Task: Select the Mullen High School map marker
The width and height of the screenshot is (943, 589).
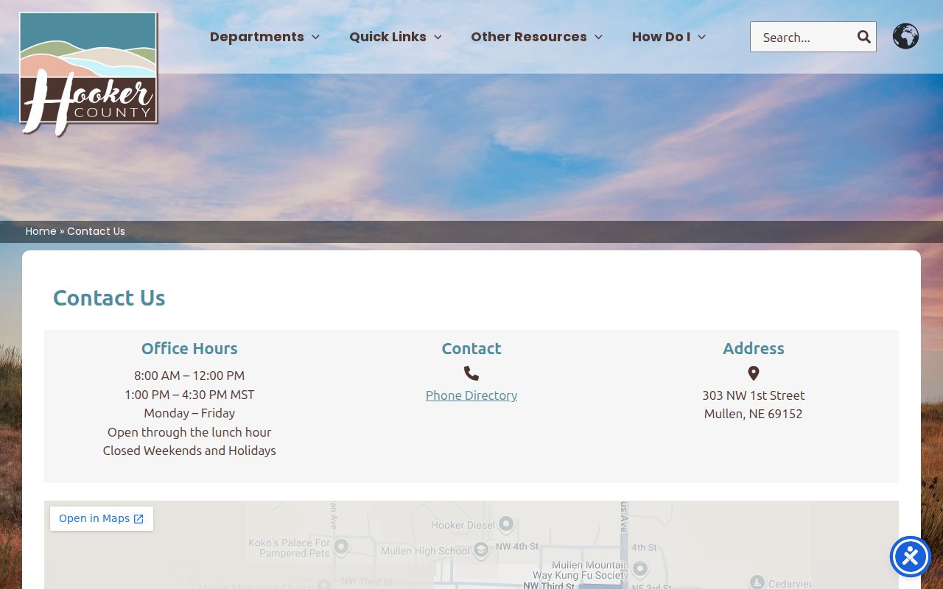Action: 480,550
